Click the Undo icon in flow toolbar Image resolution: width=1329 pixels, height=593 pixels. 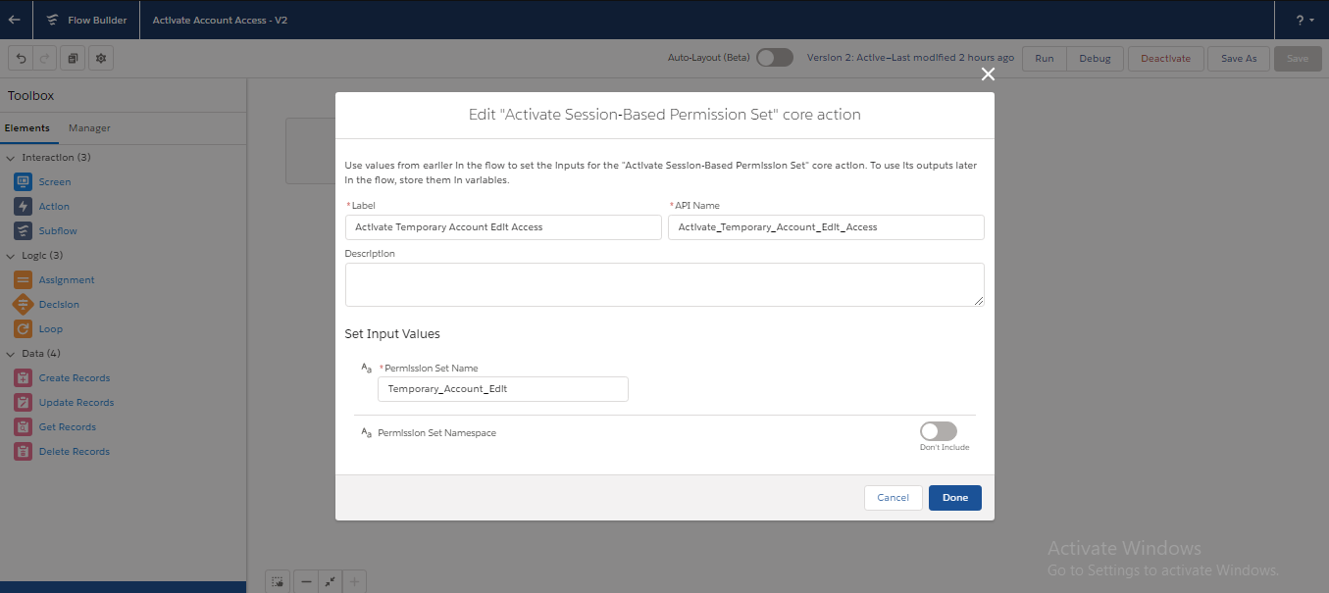point(20,58)
